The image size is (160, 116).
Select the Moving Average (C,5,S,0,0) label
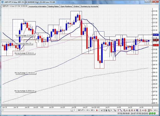pos(25,36)
